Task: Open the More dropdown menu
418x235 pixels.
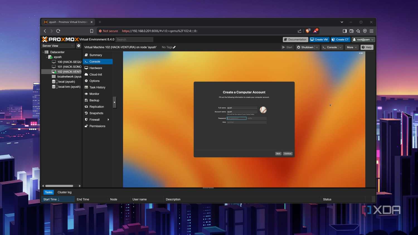Action: click(352, 47)
